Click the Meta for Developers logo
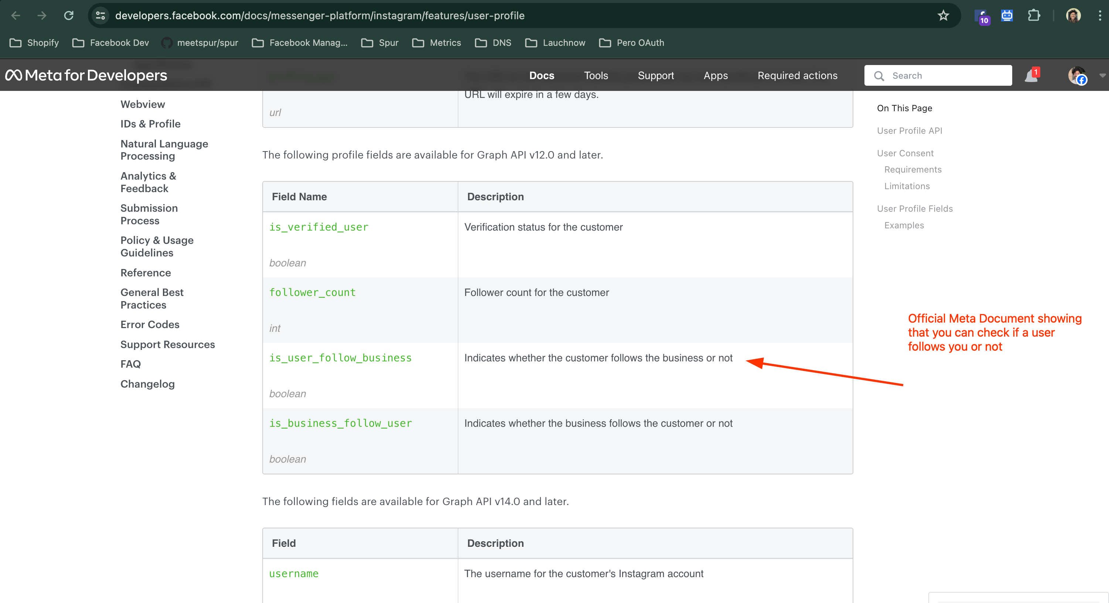The width and height of the screenshot is (1109, 603). pos(85,74)
